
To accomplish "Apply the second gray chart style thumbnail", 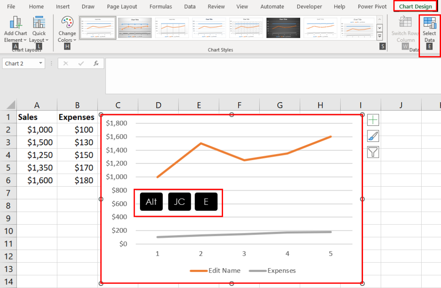I will click(x=135, y=28).
